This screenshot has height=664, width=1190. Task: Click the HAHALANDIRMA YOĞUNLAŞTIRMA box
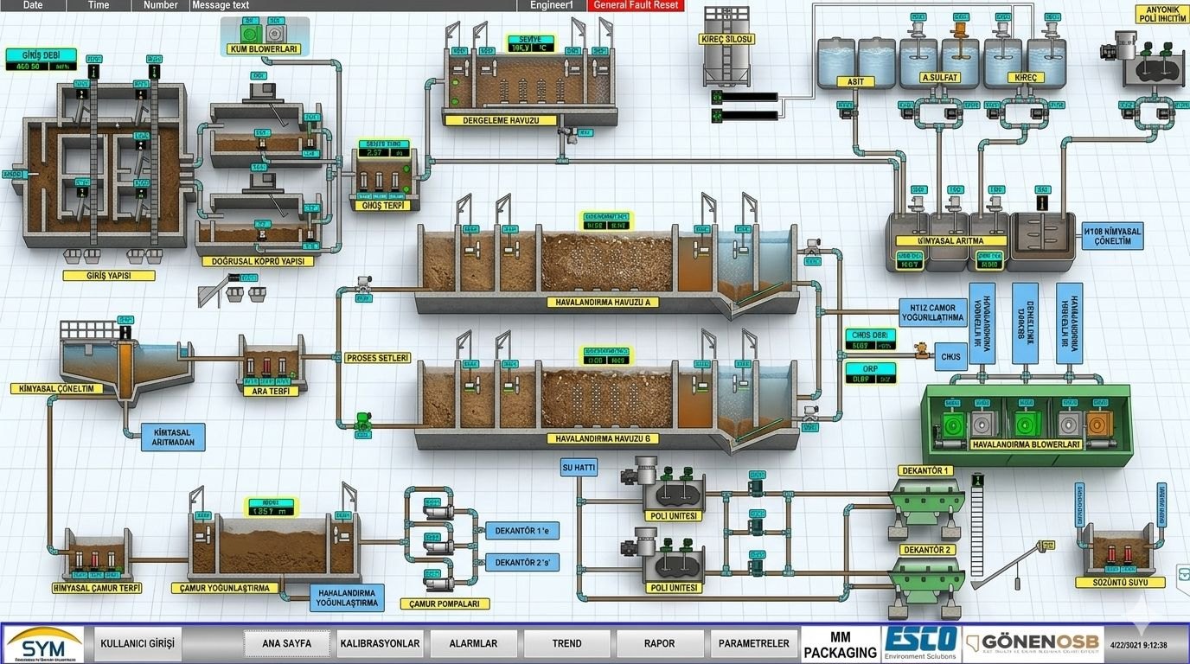348,597
